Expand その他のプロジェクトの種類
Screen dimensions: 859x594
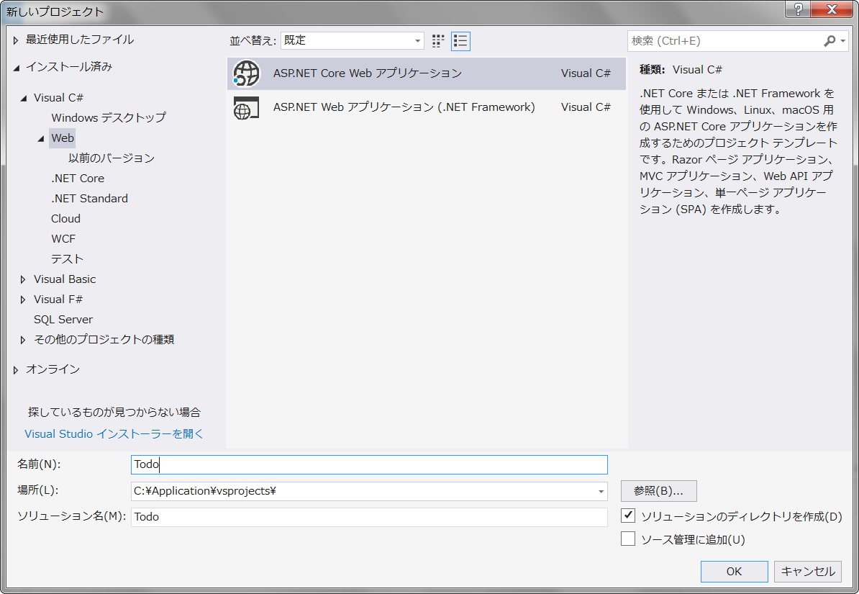pyautogui.click(x=22, y=339)
